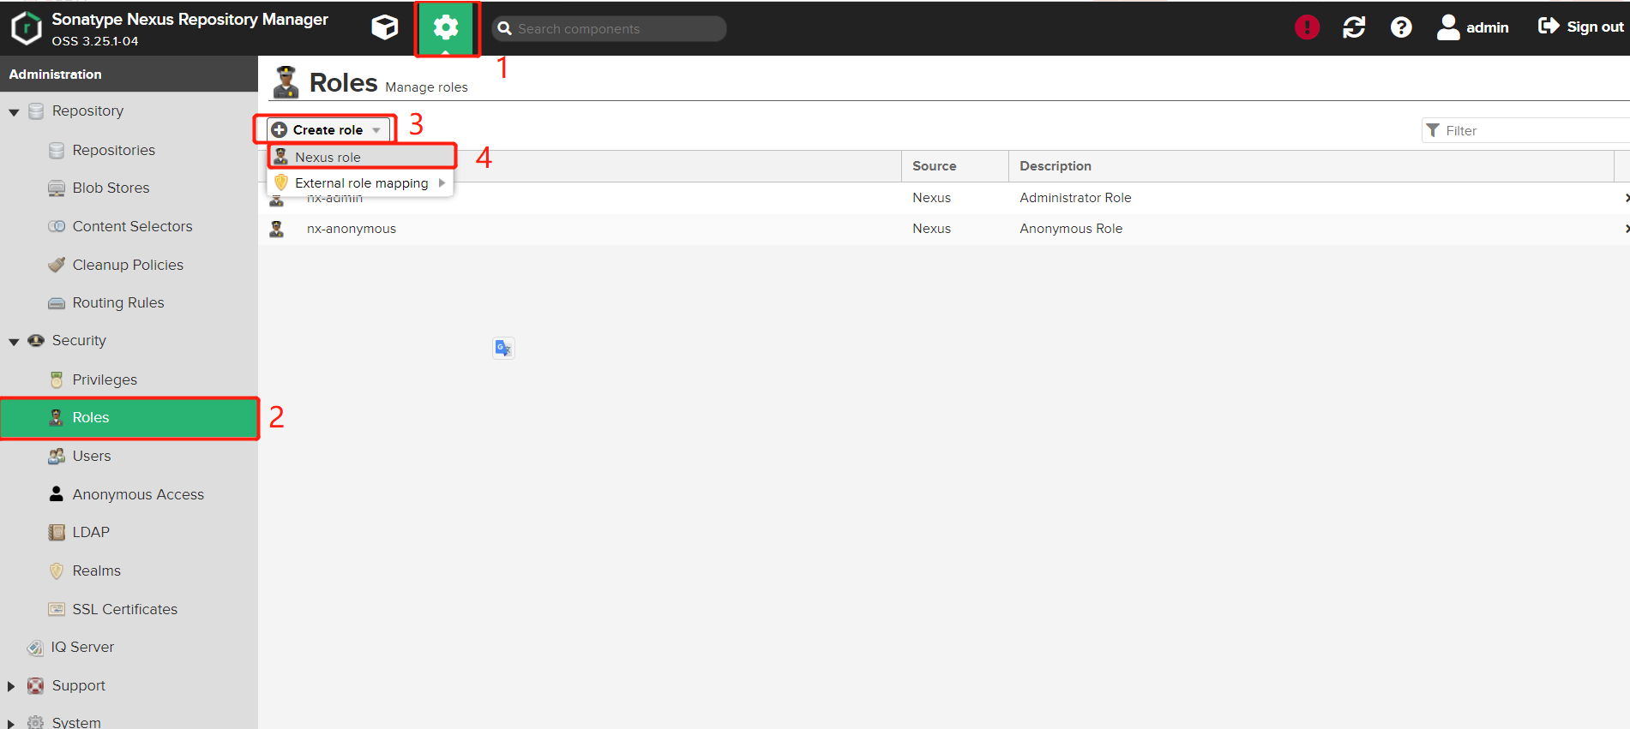Click the IQ Server icon
The image size is (1630, 729).
point(35,648)
